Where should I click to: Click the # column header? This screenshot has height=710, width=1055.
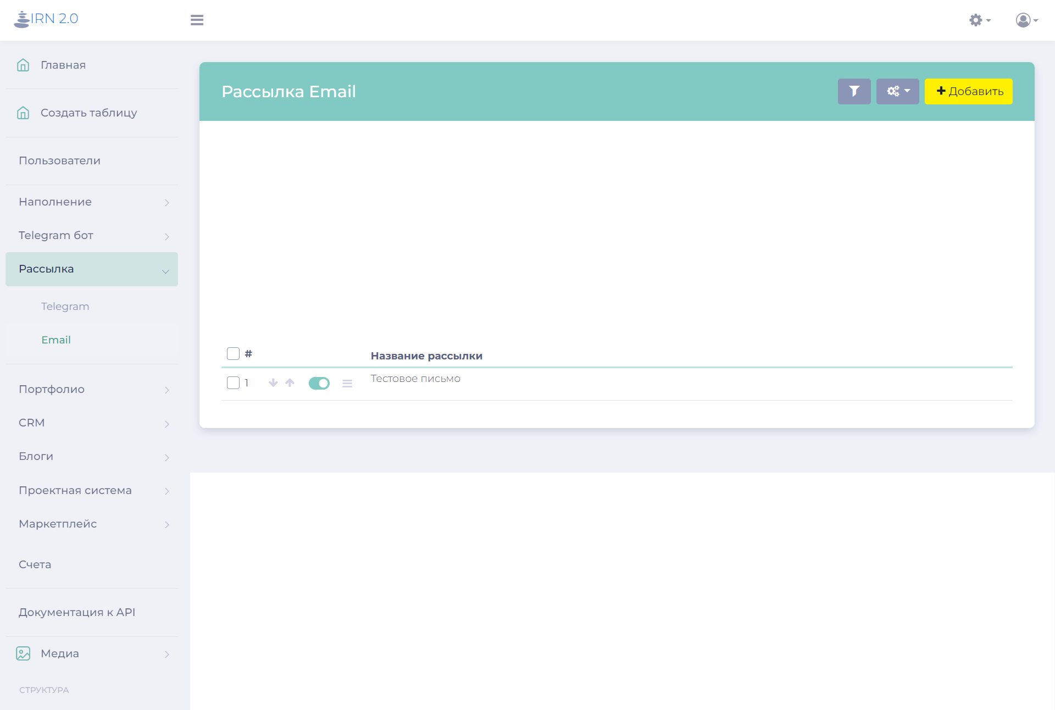tap(248, 353)
